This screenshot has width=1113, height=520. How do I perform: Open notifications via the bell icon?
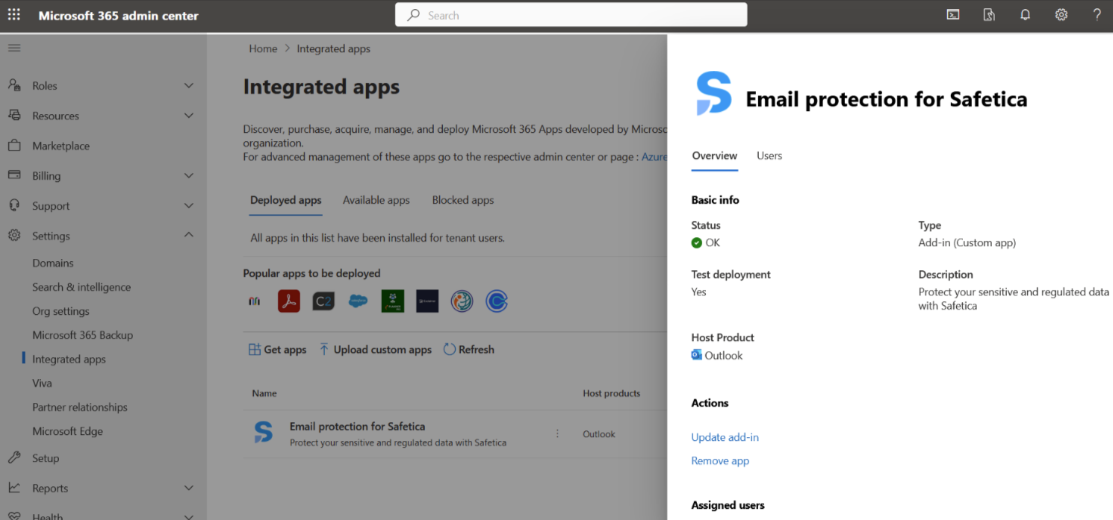click(x=1025, y=14)
